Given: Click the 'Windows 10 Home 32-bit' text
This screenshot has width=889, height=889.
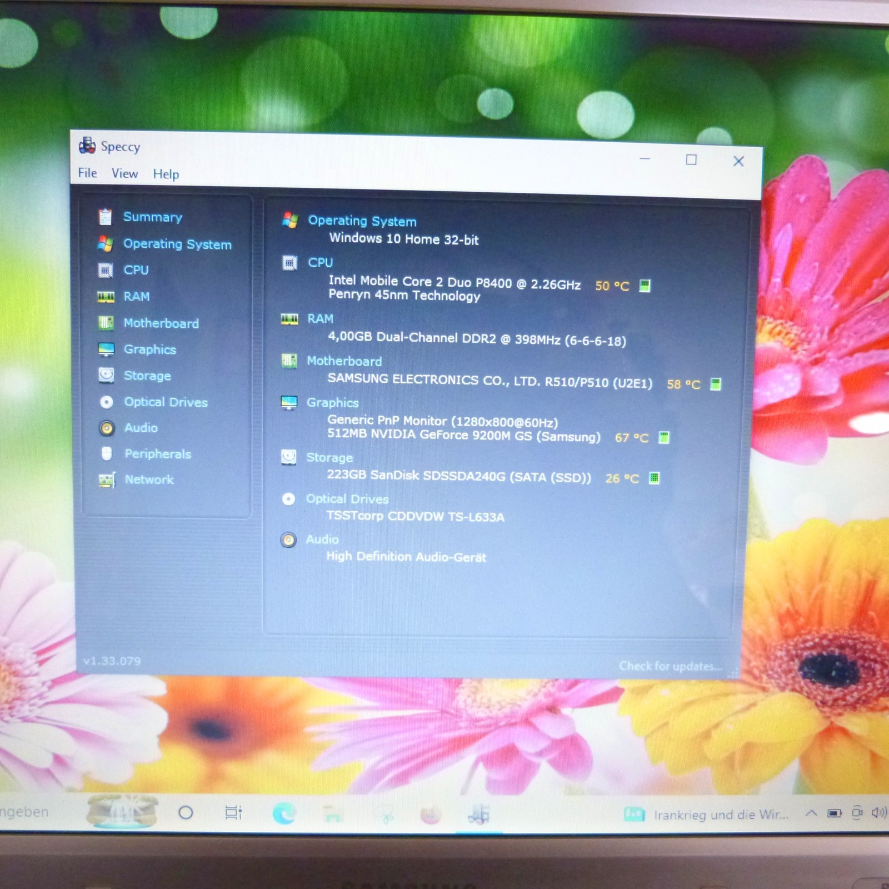Looking at the screenshot, I should click(404, 239).
